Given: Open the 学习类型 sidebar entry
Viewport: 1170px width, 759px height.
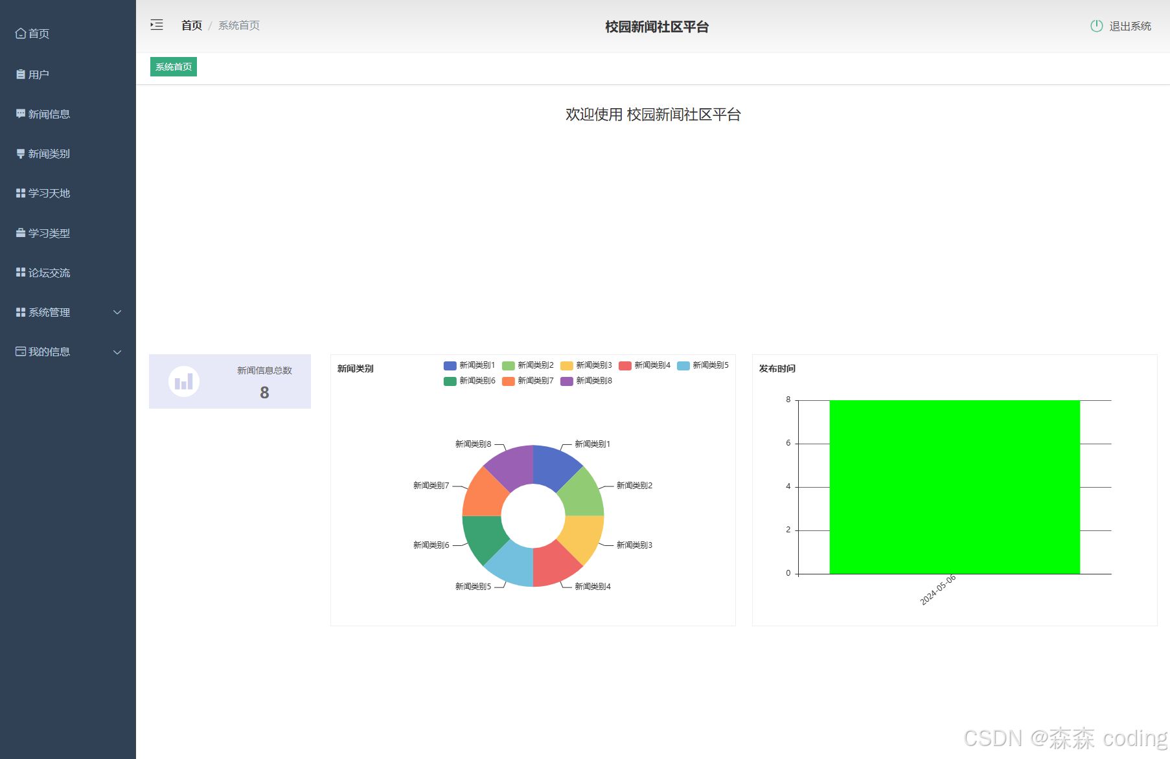Looking at the screenshot, I should (68, 233).
